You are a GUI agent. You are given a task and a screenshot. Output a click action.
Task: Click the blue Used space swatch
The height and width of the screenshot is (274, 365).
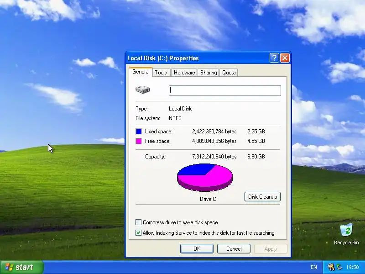pyautogui.click(x=139, y=132)
